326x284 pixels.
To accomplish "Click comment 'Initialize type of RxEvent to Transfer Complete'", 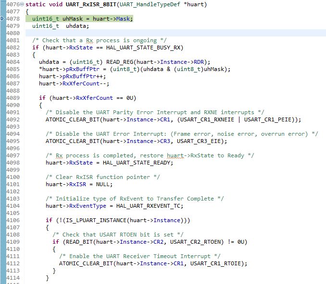I will coord(135,199).
